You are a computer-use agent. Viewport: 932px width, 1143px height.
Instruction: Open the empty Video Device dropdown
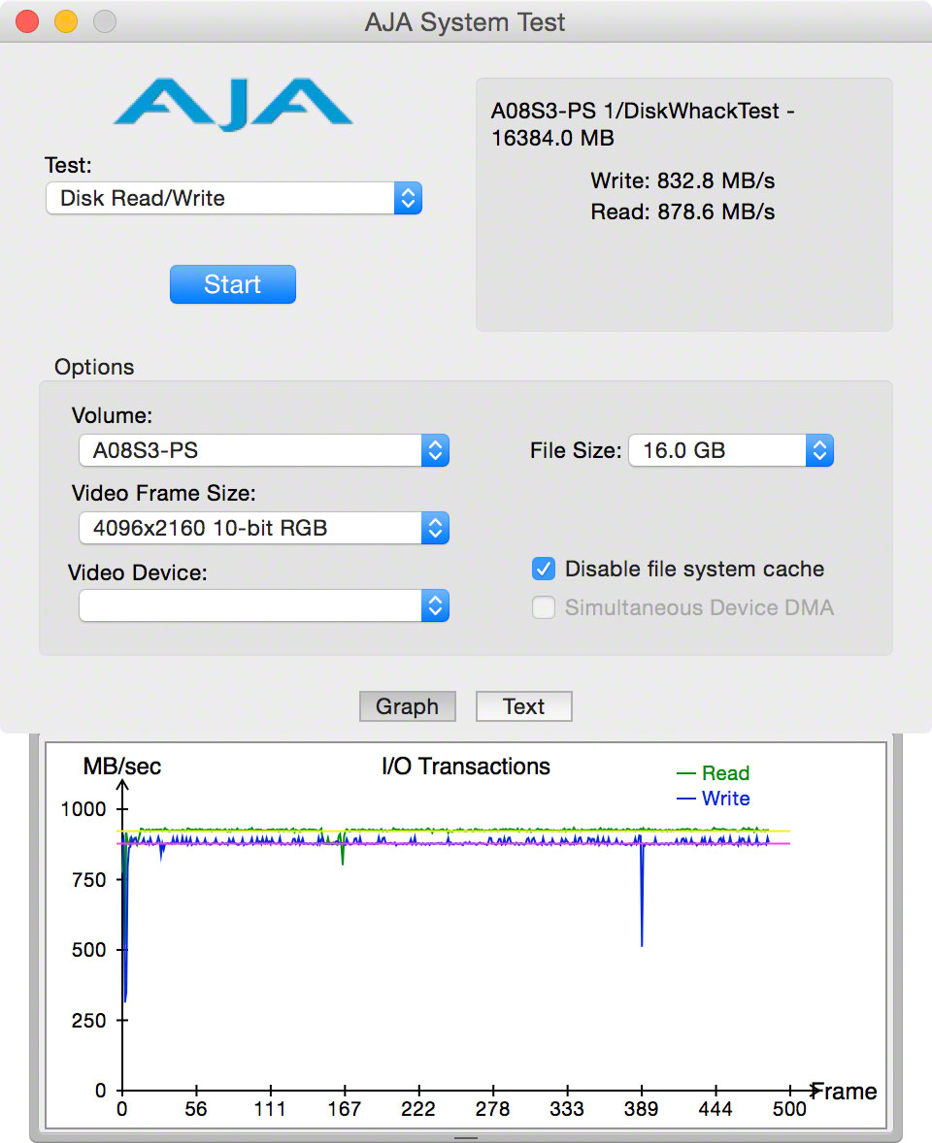coord(263,605)
